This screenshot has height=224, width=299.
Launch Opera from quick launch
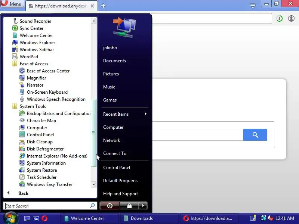point(44,218)
